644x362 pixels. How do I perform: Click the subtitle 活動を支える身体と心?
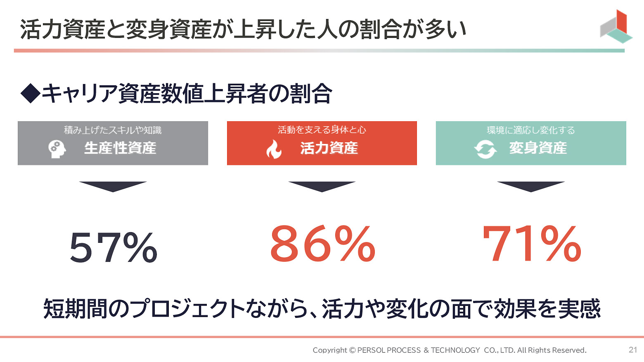click(x=322, y=130)
